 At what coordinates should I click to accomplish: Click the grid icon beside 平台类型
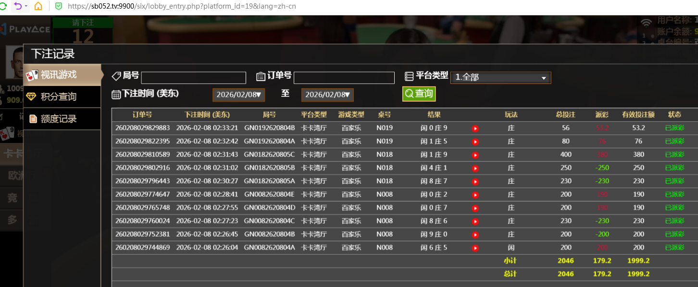tap(409, 75)
